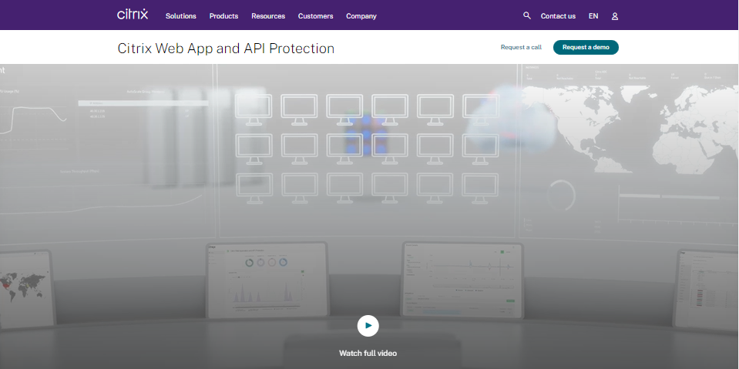Open the EN language selector
Screen dimensions: 739x369
[593, 16]
